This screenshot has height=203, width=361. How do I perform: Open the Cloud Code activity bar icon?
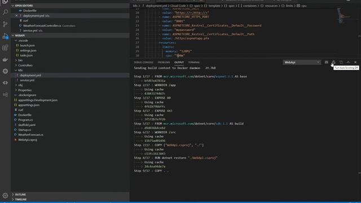[x=5, y=83]
